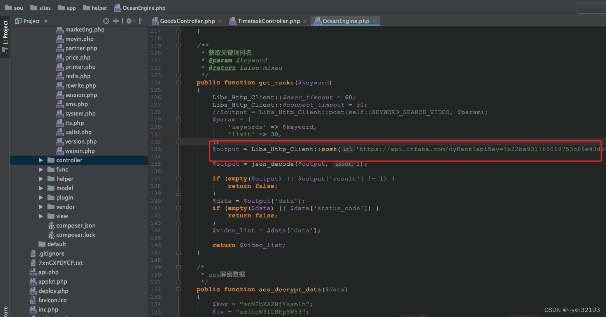Image resolution: width=606 pixels, height=317 pixels.
Task: Open partner.php file
Action: (77, 48)
